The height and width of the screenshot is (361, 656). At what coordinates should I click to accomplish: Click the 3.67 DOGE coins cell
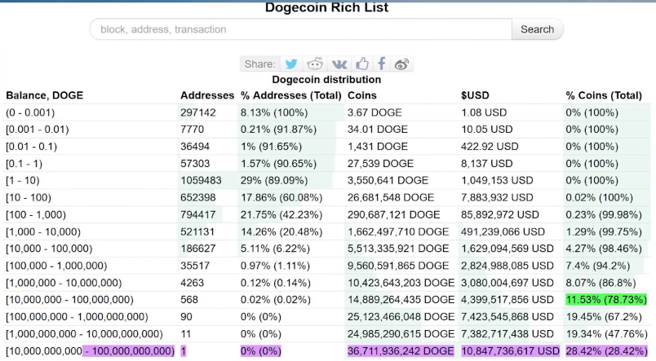[x=375, y=112]
